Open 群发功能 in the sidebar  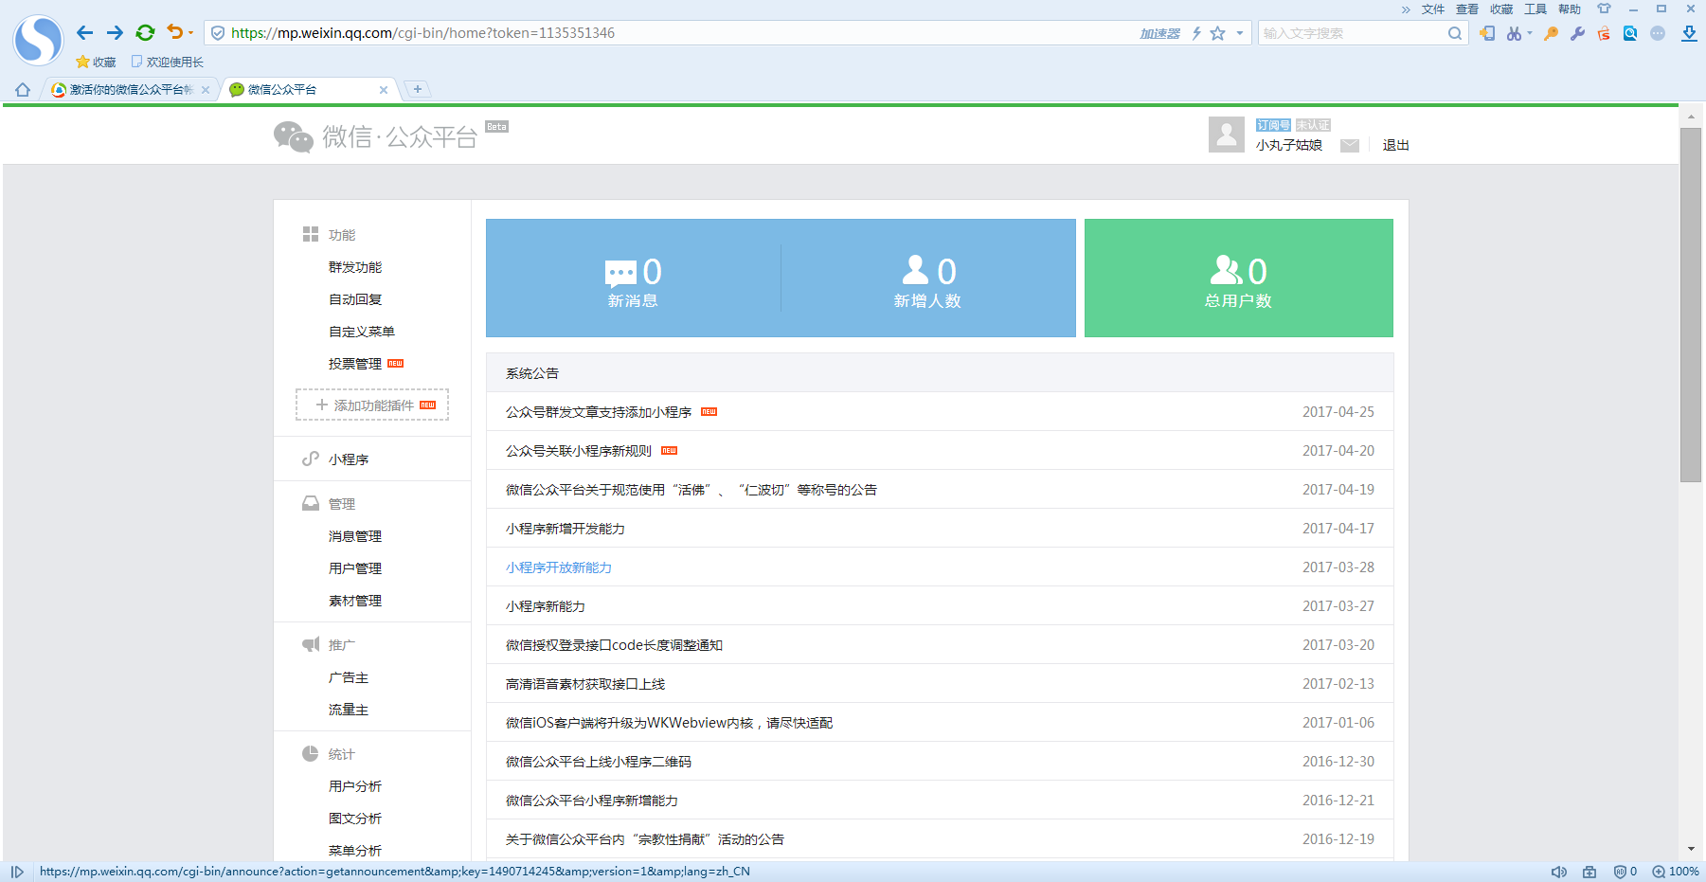tap(355, 267)
